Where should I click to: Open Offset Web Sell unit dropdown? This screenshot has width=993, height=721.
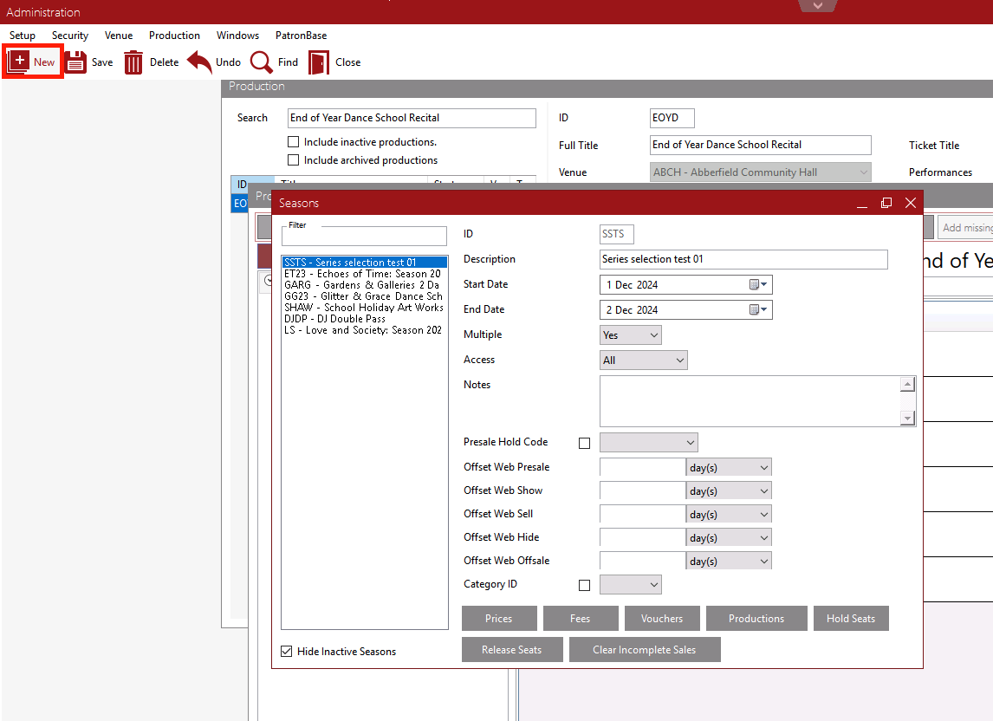729,515
